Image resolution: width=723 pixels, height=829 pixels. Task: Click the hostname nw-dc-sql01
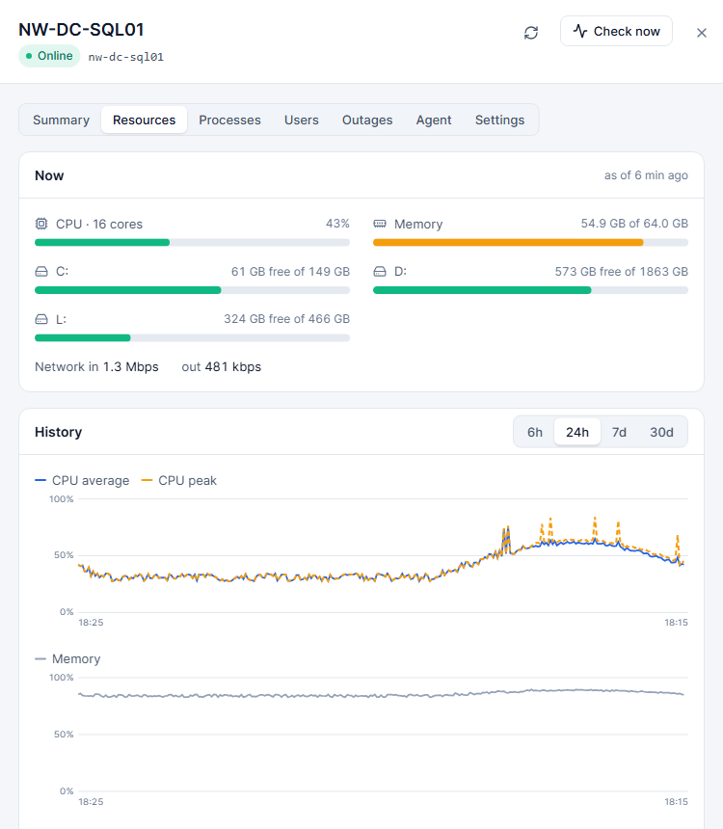[x=126, y=57]
